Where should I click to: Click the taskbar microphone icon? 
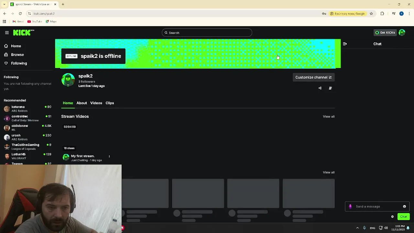click(x=364, y=228)
